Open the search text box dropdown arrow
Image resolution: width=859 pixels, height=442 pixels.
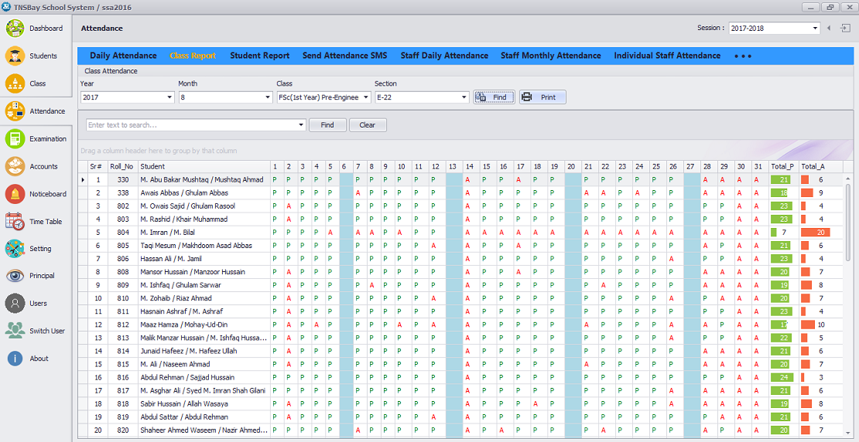pyautogui.click(x=301, y=125)
